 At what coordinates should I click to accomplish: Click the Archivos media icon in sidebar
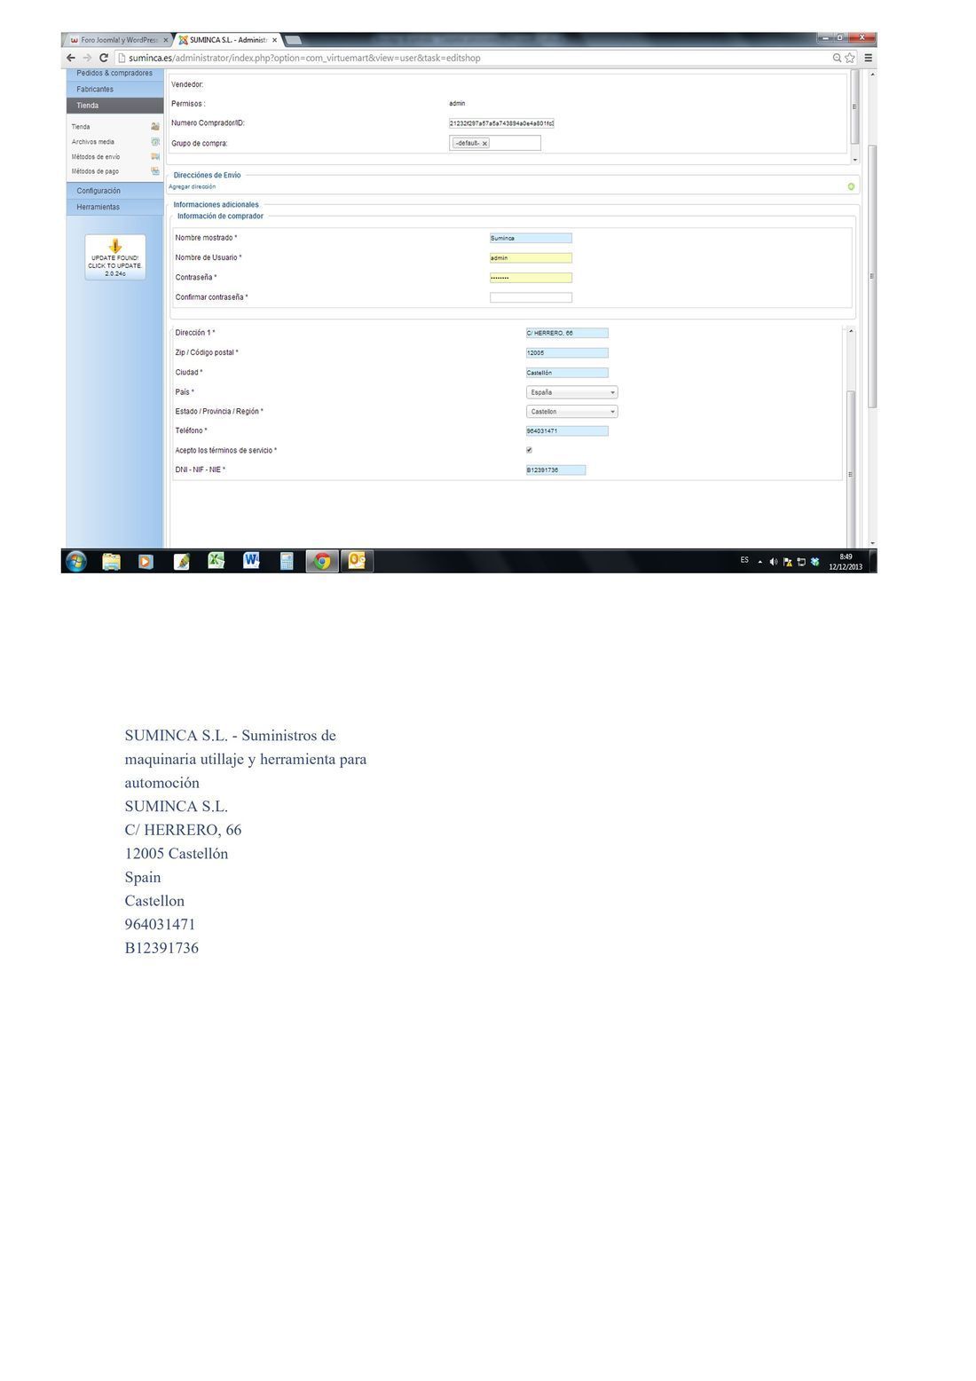tap(155, 142)
